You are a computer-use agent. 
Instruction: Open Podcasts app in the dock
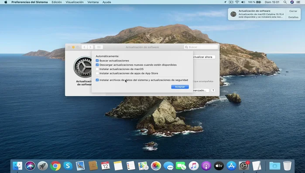(x=206, y=166)
